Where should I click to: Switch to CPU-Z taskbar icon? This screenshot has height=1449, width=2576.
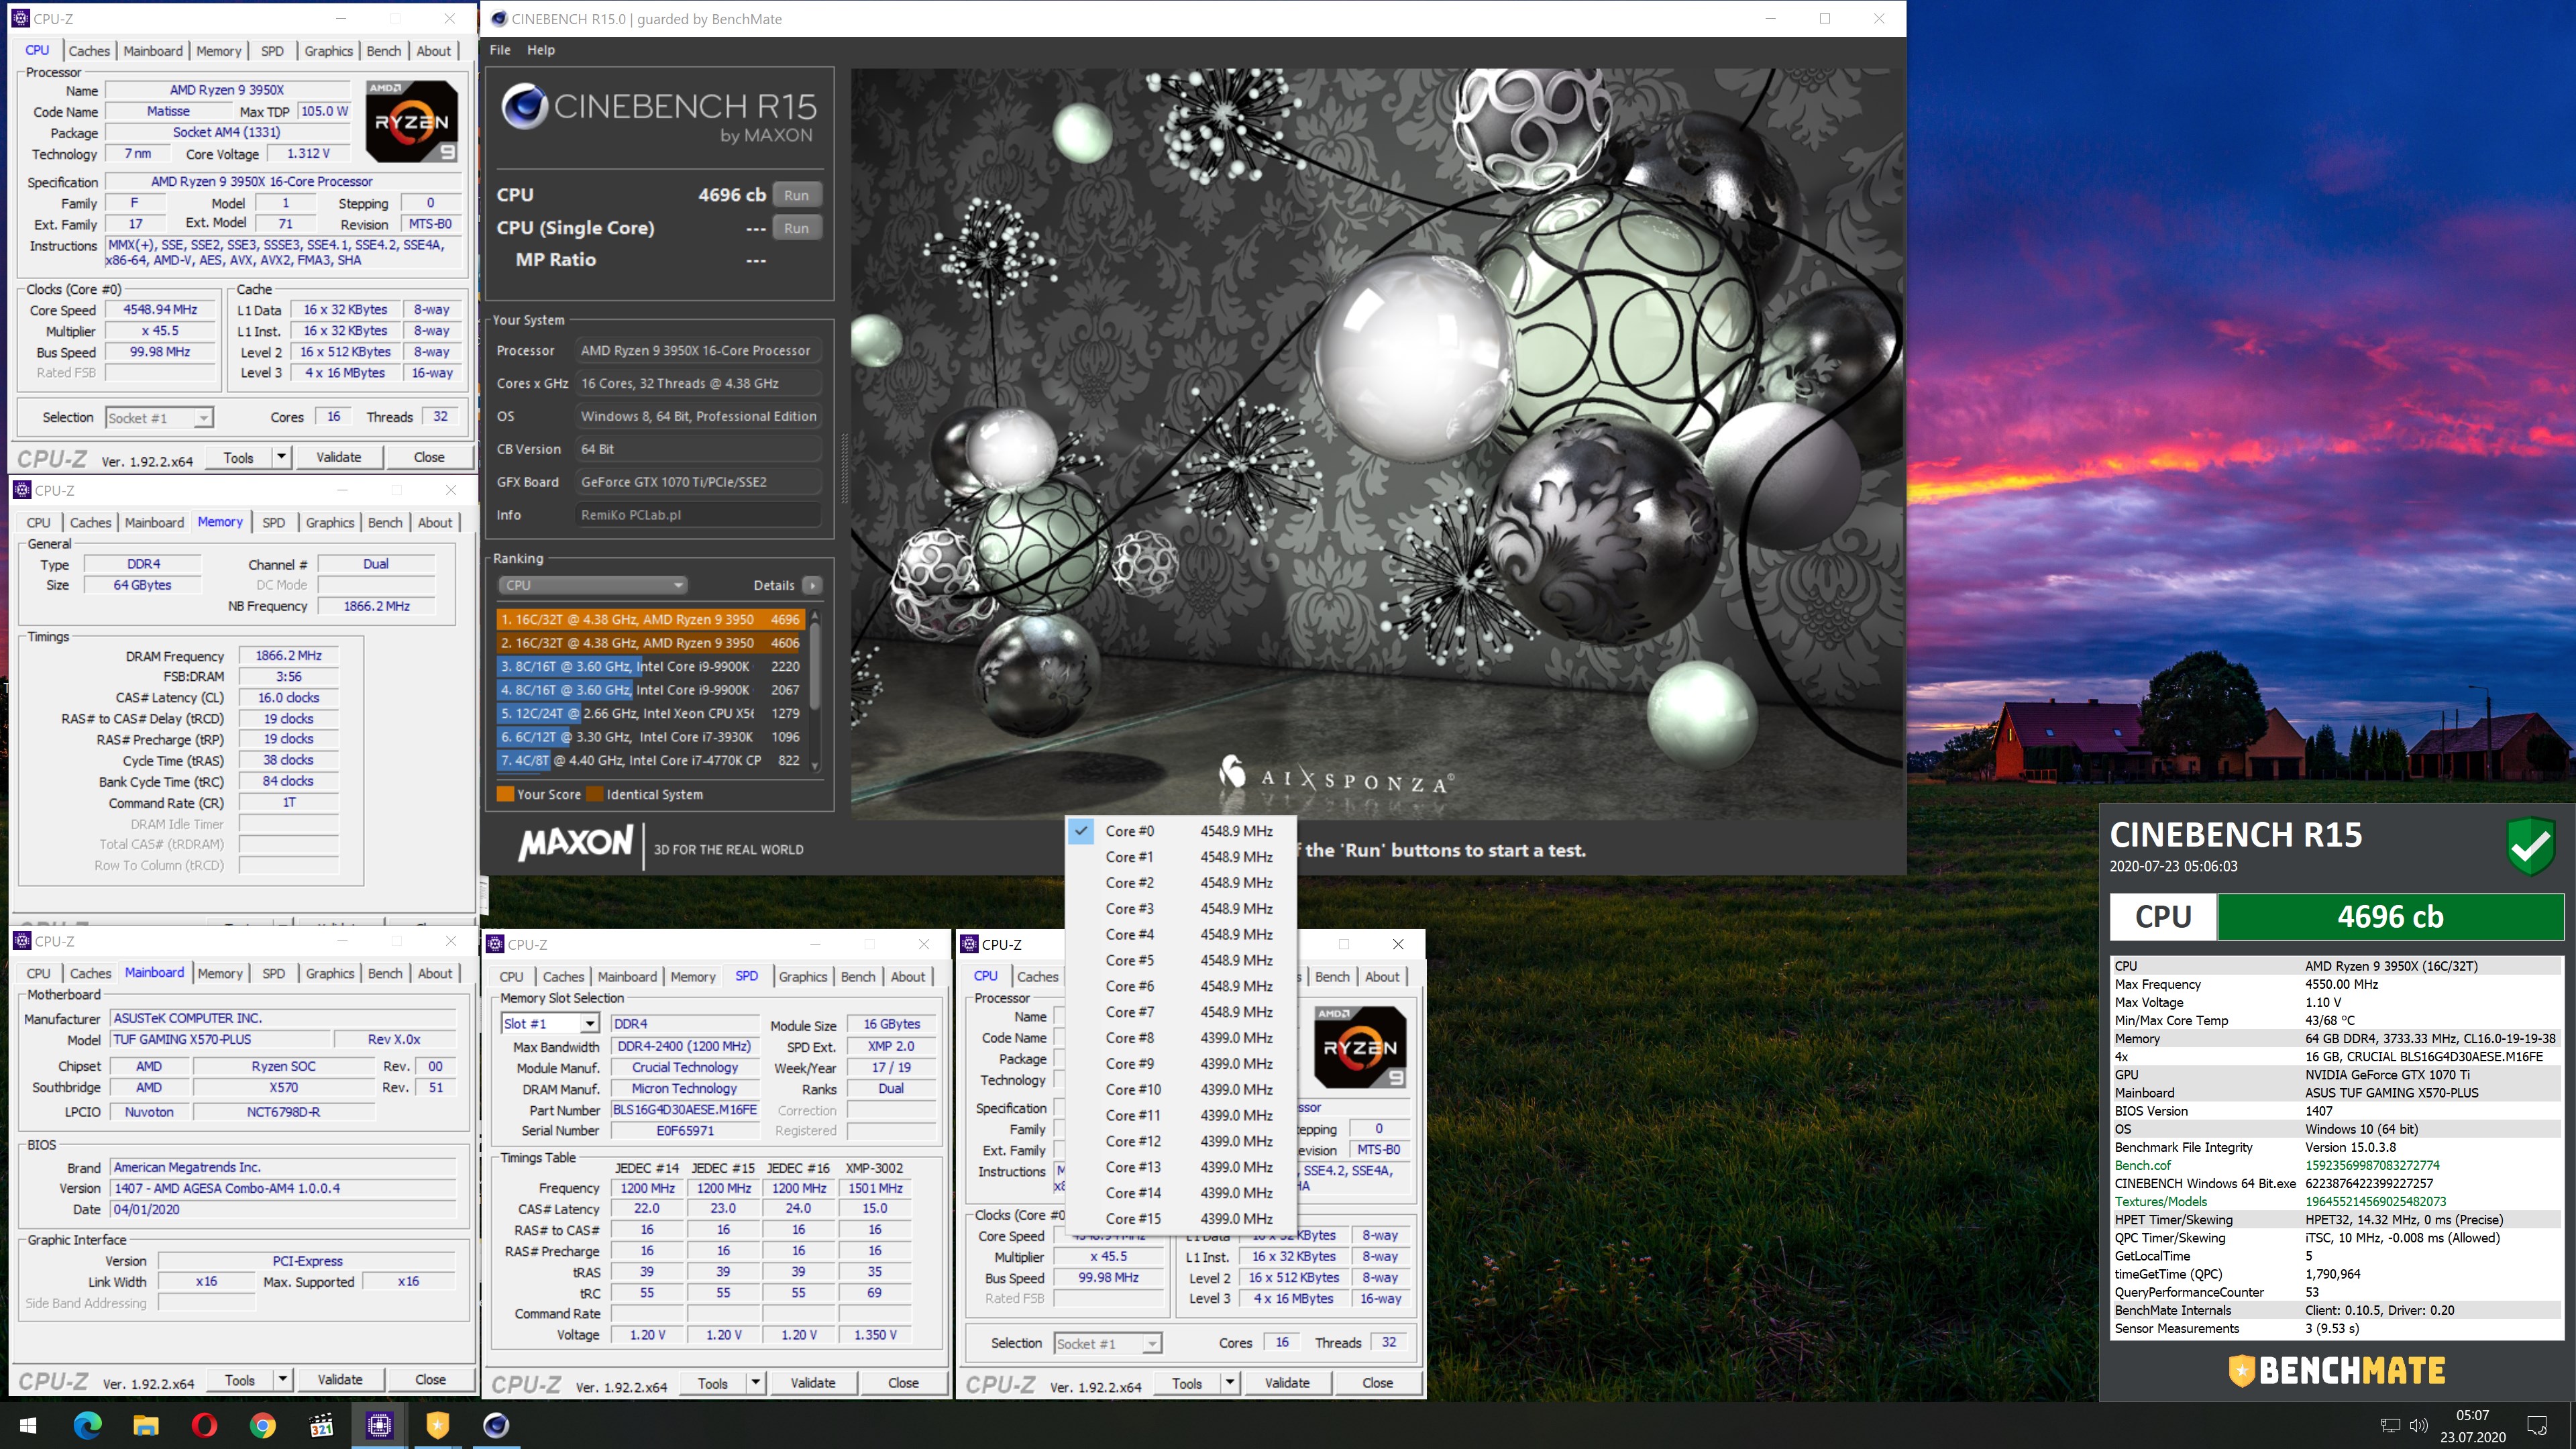(x=379, y=1425)
